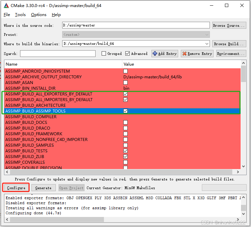Uncheck ASSIMP_BUILD_TESTS checkbox
Image resolution: width=251 pixels, height=227 pixels.
click(x=126, y=151)
